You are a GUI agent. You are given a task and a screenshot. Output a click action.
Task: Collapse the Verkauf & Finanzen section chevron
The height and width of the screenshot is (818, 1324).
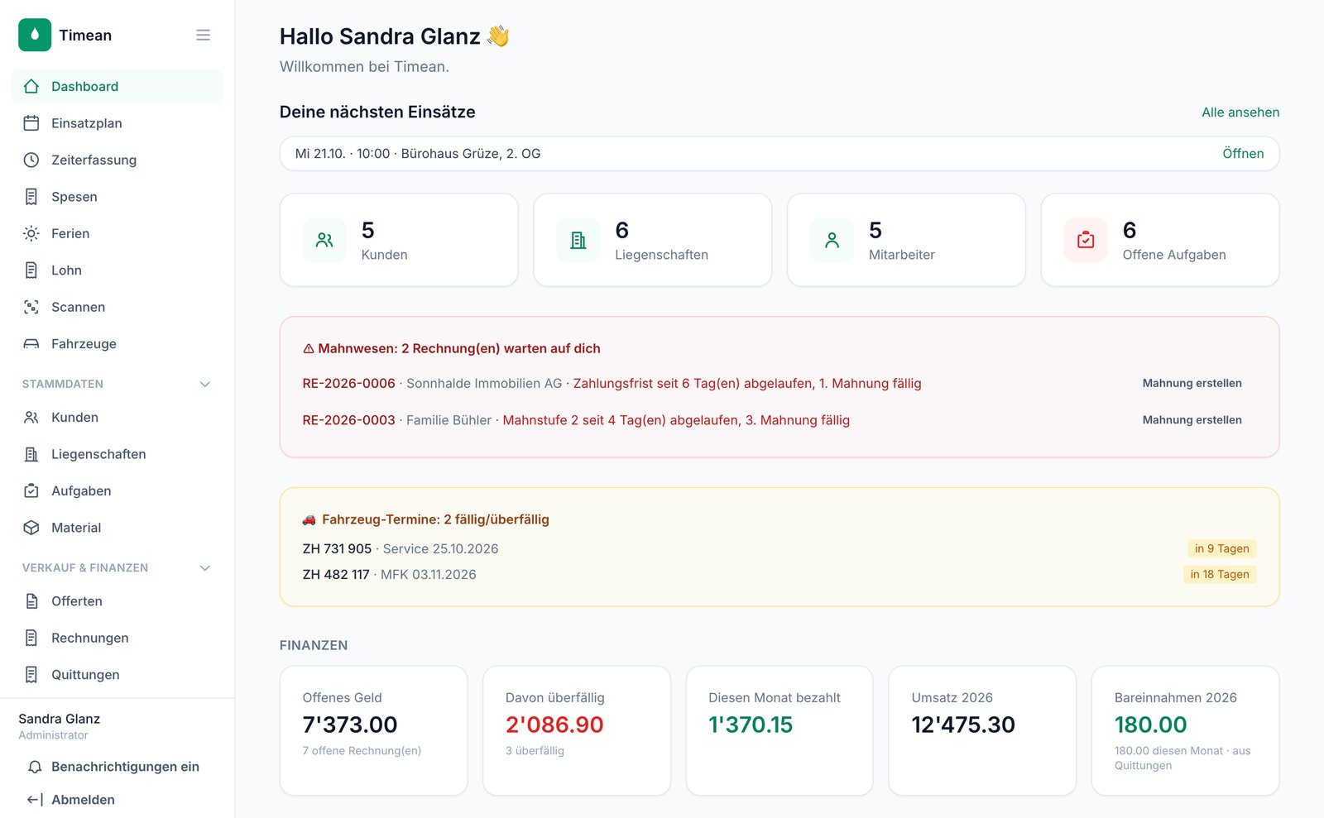(x=205, y=567)
